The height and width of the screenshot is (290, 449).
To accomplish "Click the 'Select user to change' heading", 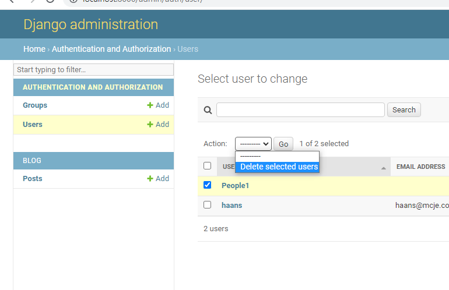I will (x=252, y=79).
